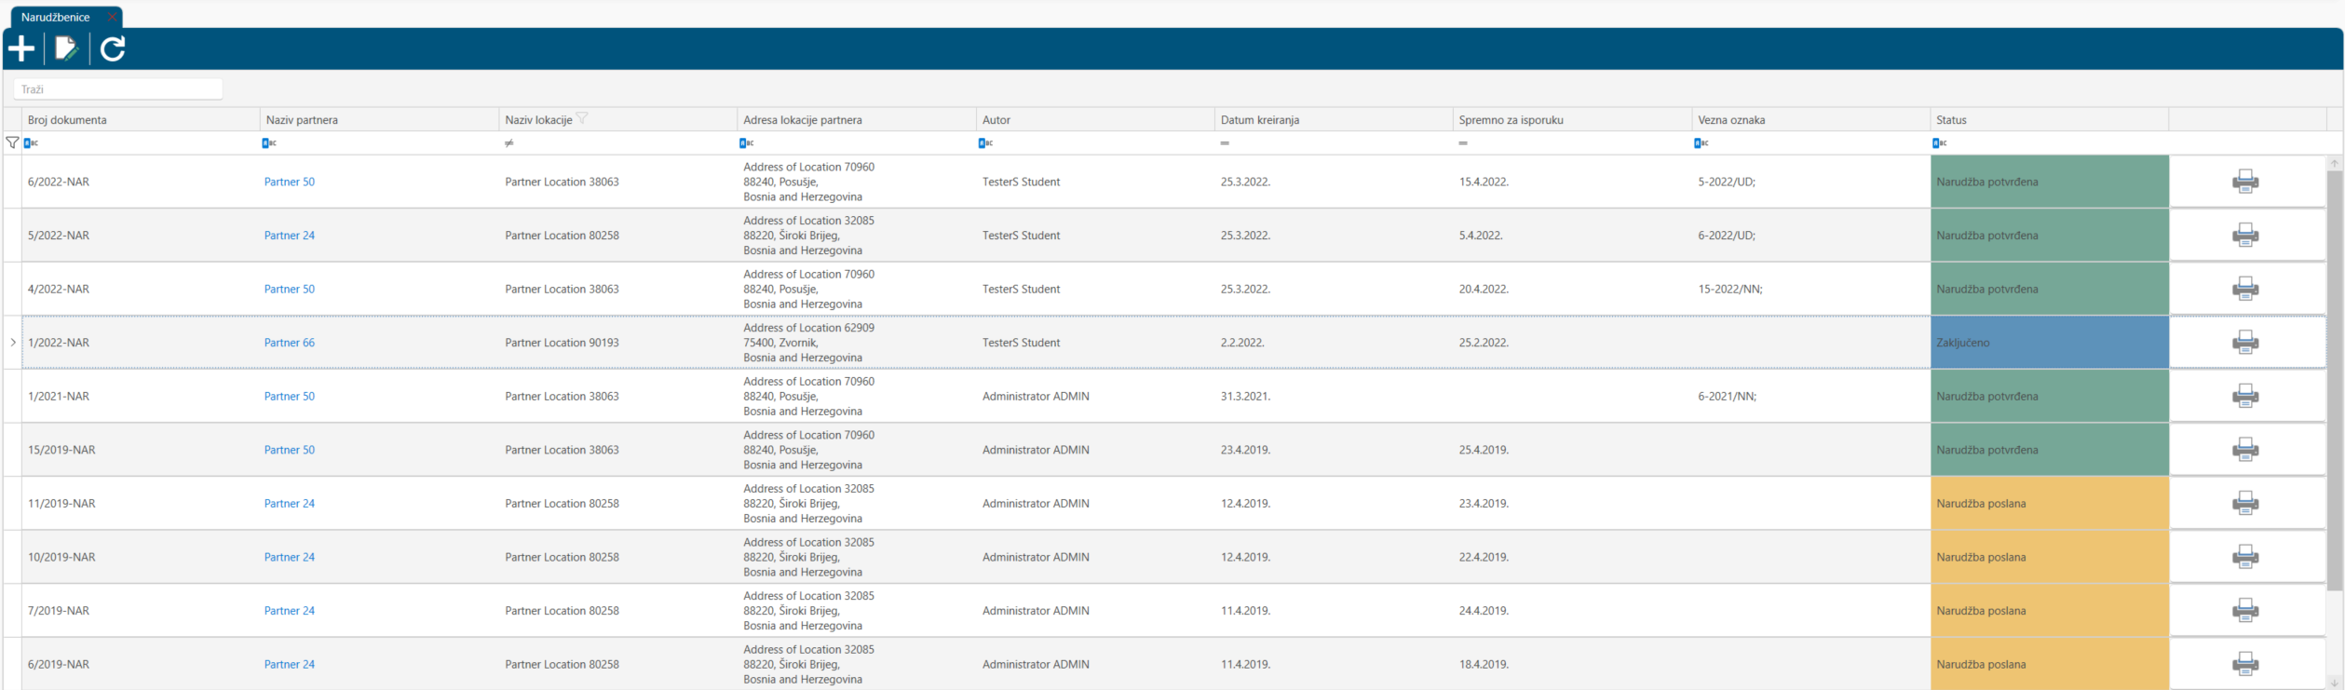This screenshot has height=690, width=2345.
Task: Click the blue Zaključeno status cell
Action: click(2050, 343)
